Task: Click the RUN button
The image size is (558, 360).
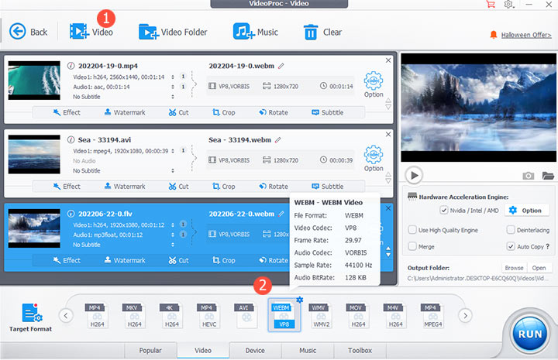Action: pyautogui.click(x=530, y=334)
